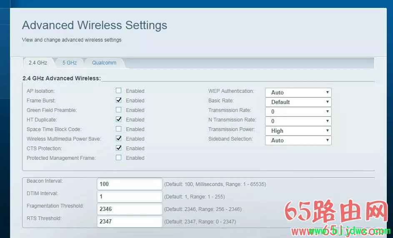393x238 pixels.
Task: Expand the Basic Rate dropdown
Action: click(x=298, y=102)
